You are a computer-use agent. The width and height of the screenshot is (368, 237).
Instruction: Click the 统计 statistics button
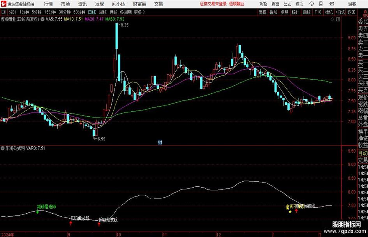pyautogui.click(x=296, y=12)
